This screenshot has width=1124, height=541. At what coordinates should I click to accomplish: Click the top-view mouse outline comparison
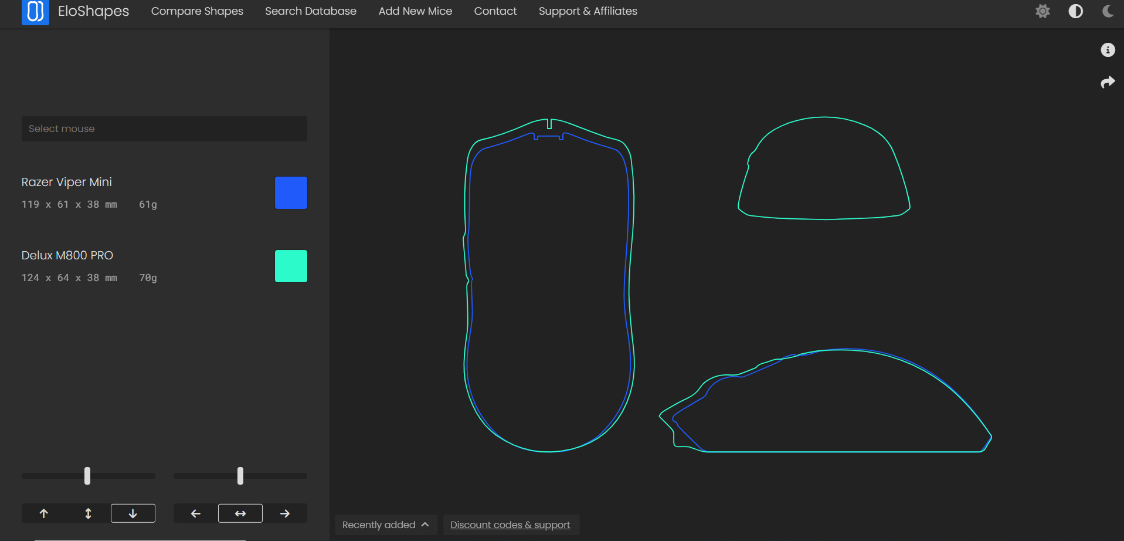coord(549,285)
